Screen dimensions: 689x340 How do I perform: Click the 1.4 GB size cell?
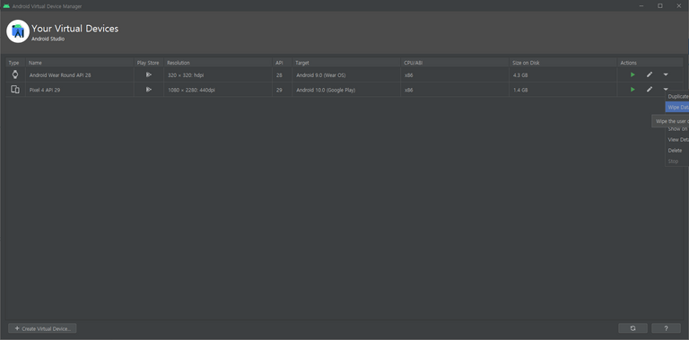coord(563,90)
